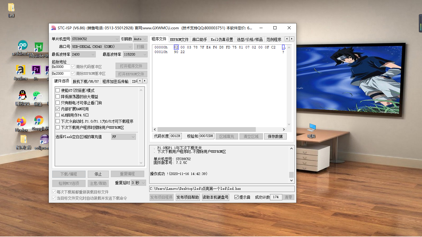
Task: Toggle 每次下载前都重新装载目标文件
Action: click(54, 192)
